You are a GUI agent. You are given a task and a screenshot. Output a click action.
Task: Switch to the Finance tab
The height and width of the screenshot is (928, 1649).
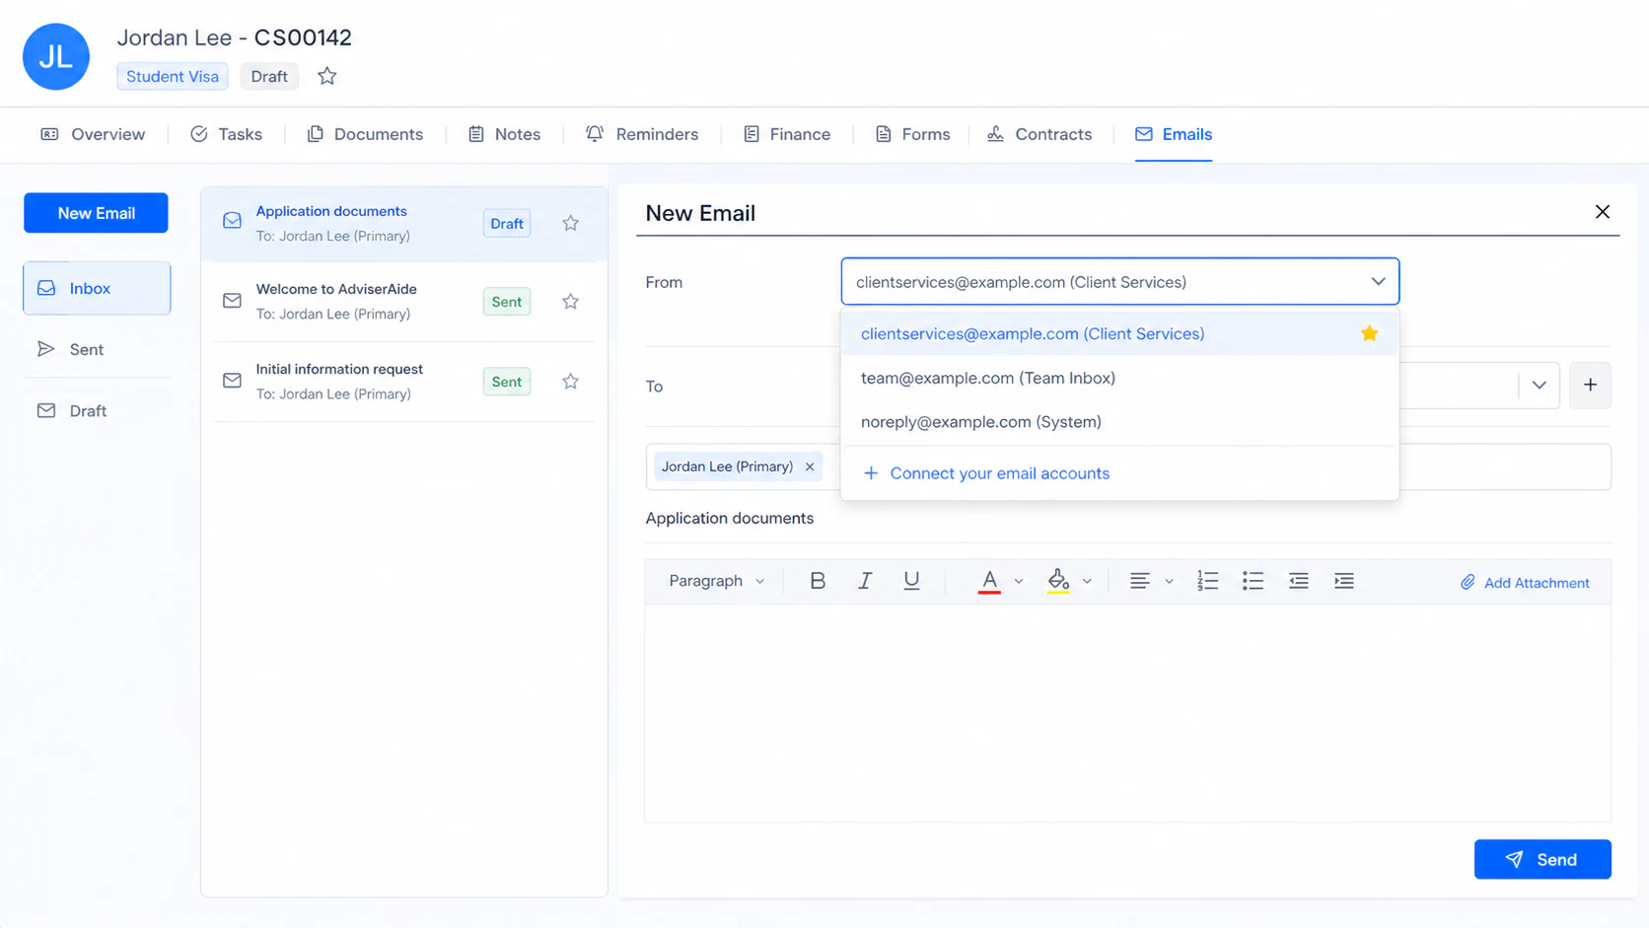tap(787, 134)
